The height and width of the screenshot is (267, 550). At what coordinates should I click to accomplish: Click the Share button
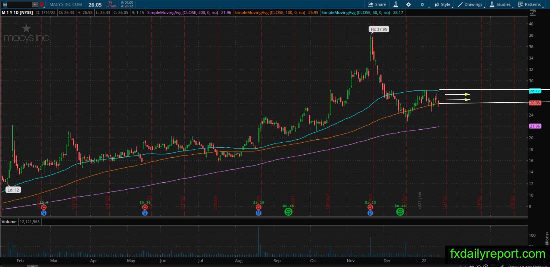(x=377, y=4)
